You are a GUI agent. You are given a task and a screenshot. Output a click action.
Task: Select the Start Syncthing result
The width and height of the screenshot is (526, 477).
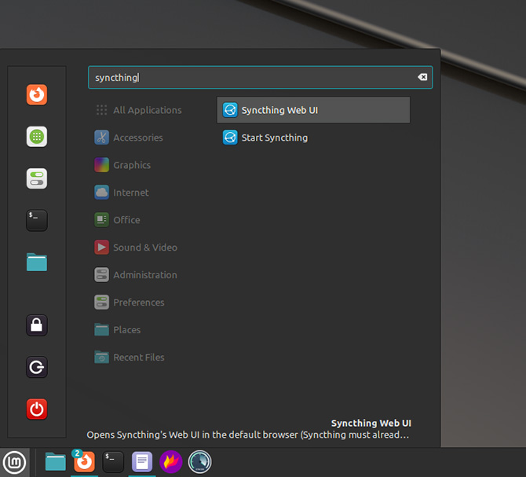[313, 138]
